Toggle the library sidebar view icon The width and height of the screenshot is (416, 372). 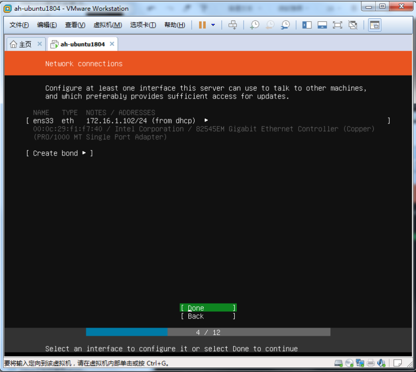pyautogui.click(x=307, y=25)
